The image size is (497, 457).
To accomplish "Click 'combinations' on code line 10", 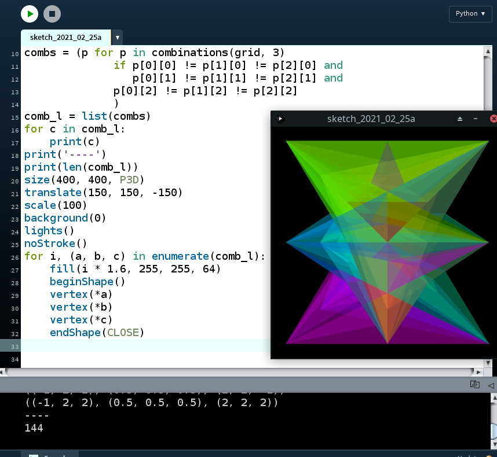I will (x=190, y=53).
